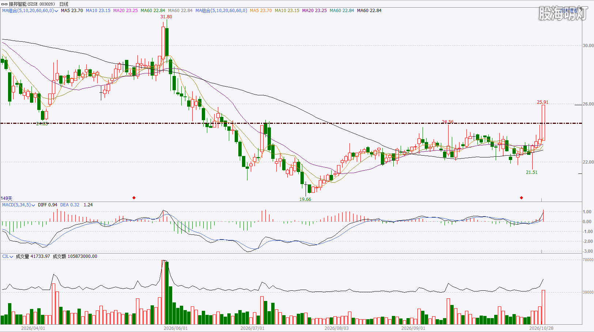The image size is (594, 332).
Task: Click the 31.80 high price label
Action: point(166,17)
